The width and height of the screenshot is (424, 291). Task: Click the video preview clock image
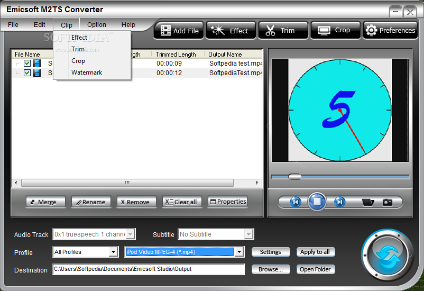(x=340, y=110)
